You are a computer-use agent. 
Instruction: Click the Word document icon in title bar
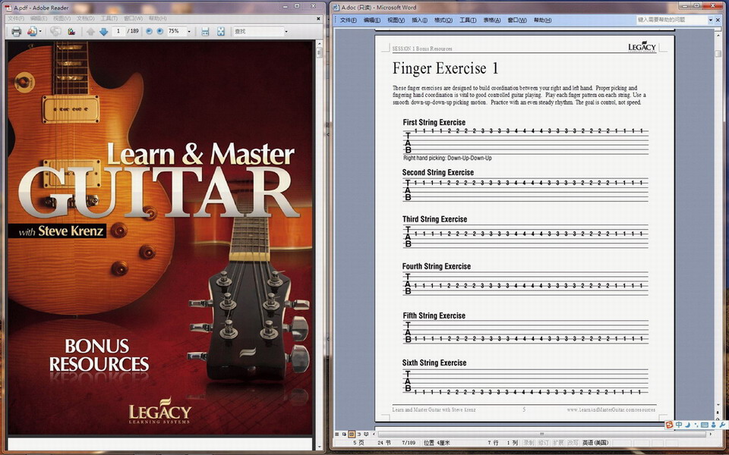tap(336, 7)
